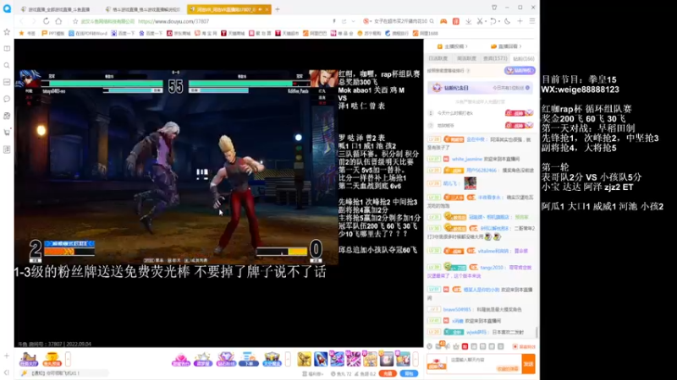Open the PPT模板 bookmark
Viewport: 677px width, 380px height.
point(52,33)
